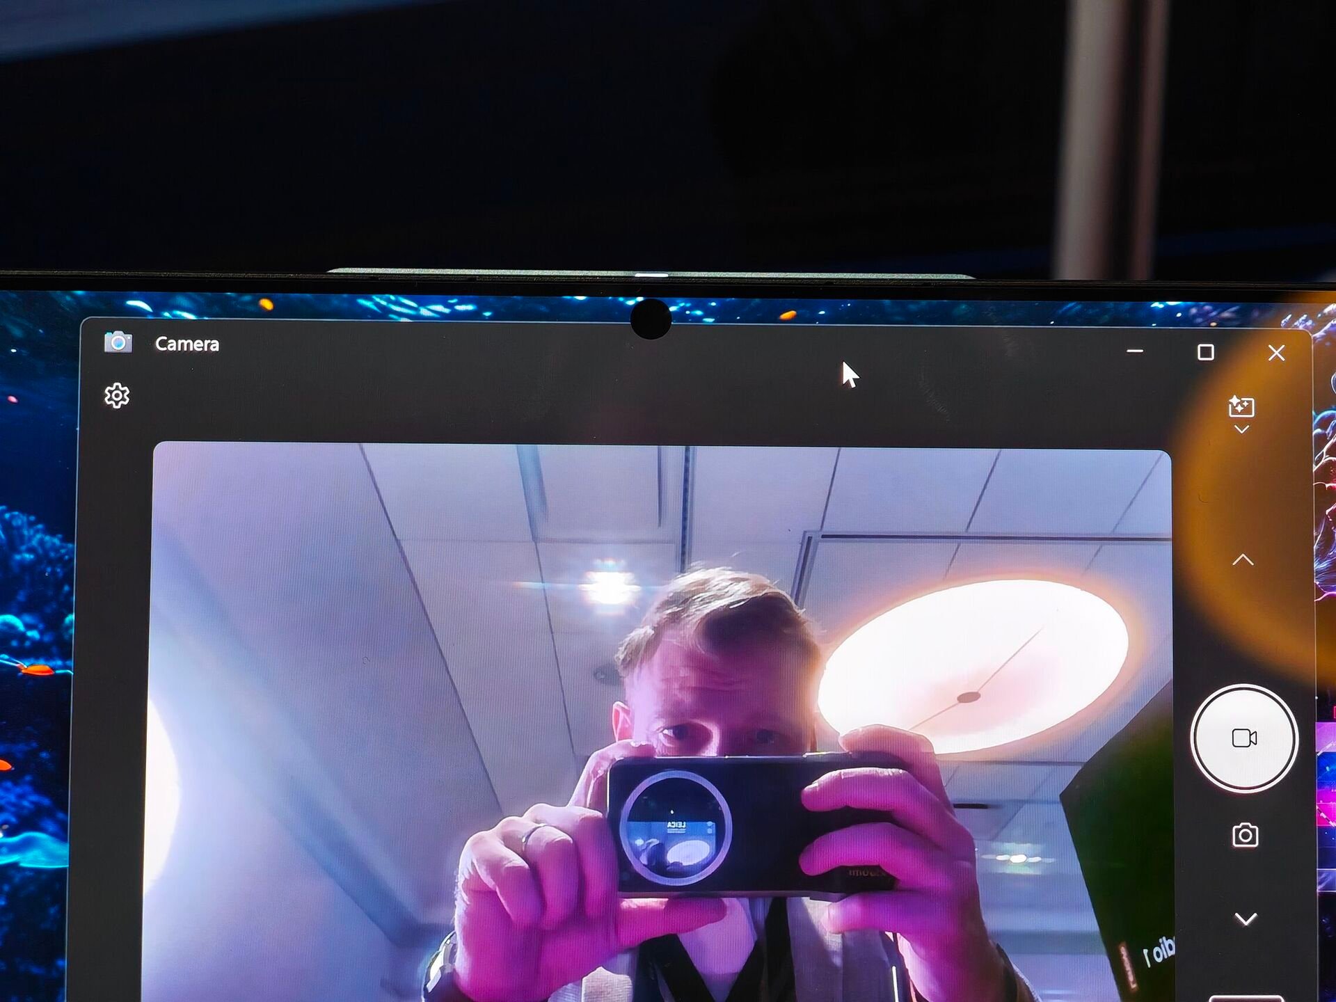Expand the chevron below effects icon

[x=1242, y=429]
